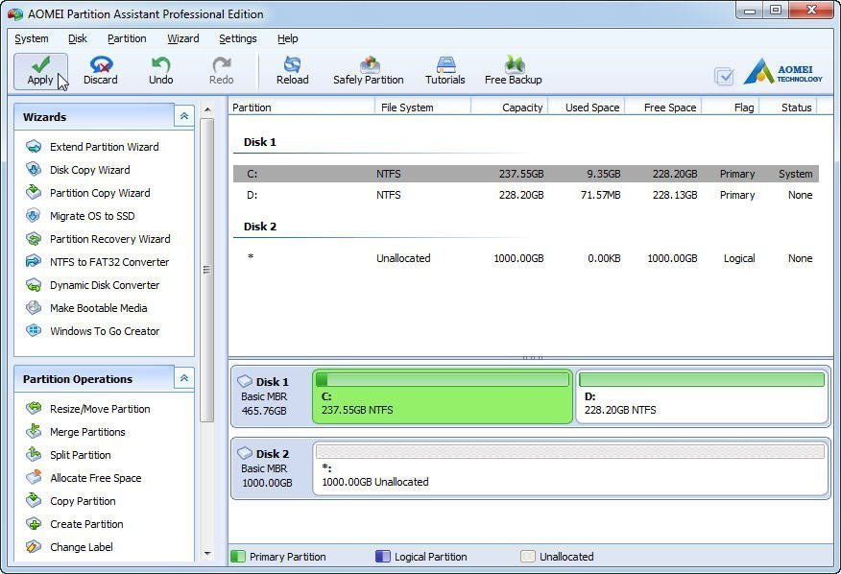841x574 pixels.
Task: Open Tutorials from the toolbar
Action: click(445, 71)
